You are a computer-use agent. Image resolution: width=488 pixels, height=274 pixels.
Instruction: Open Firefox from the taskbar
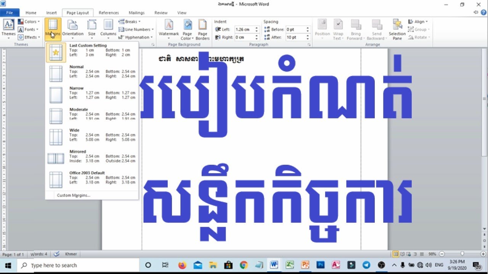[182, 265]
